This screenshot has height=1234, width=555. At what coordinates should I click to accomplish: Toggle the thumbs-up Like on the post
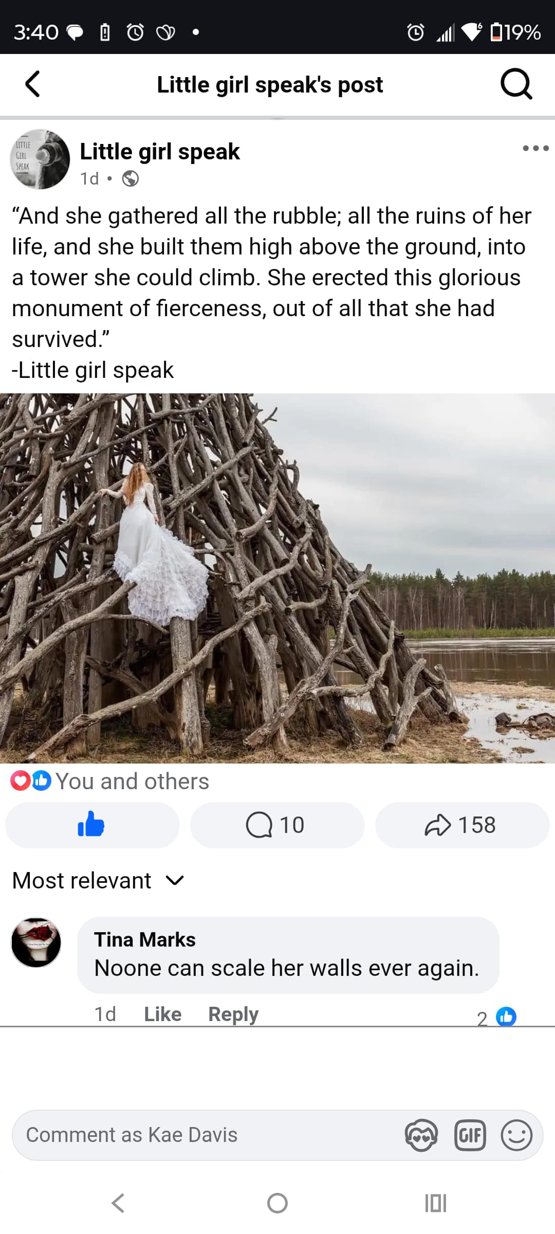pyautogui.click(x=92, y=825)
